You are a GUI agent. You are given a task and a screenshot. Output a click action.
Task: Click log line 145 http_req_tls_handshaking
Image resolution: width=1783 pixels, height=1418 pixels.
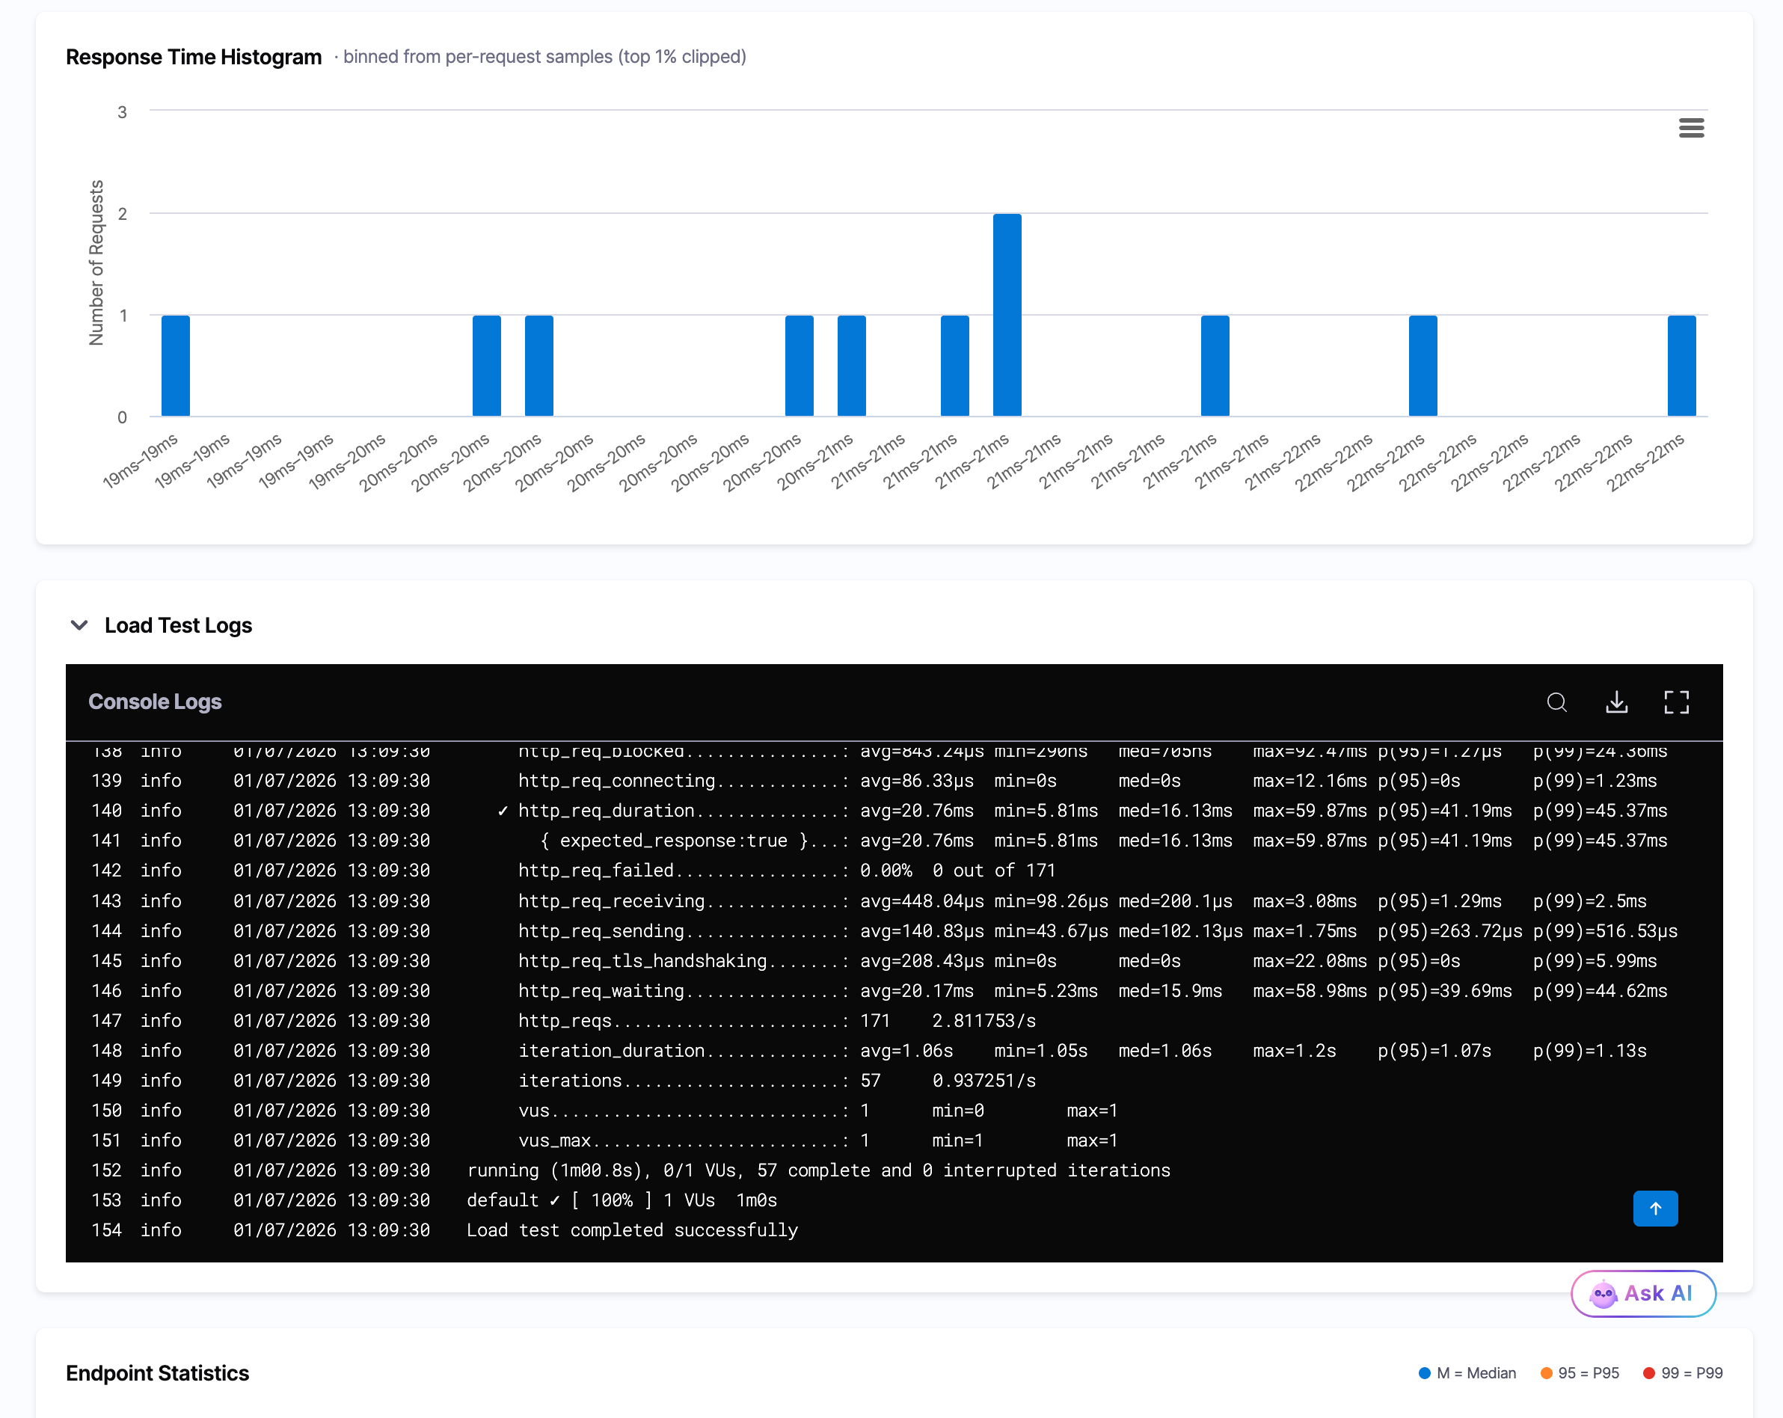pyautogui.click(x=894, y=961)
